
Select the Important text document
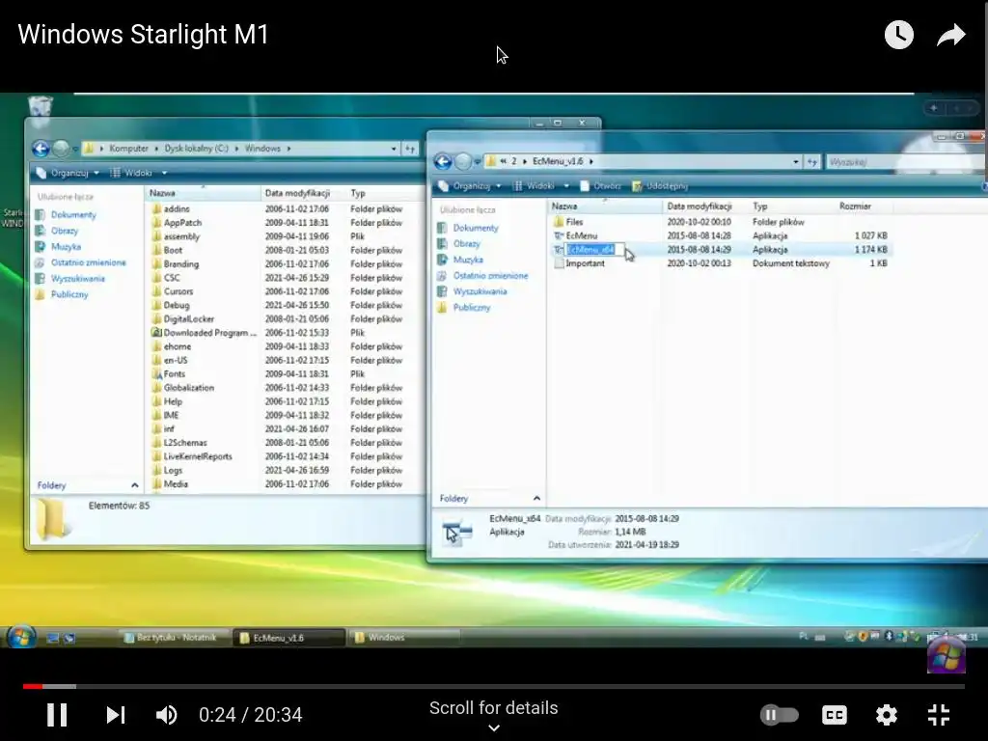coord(585,263)
